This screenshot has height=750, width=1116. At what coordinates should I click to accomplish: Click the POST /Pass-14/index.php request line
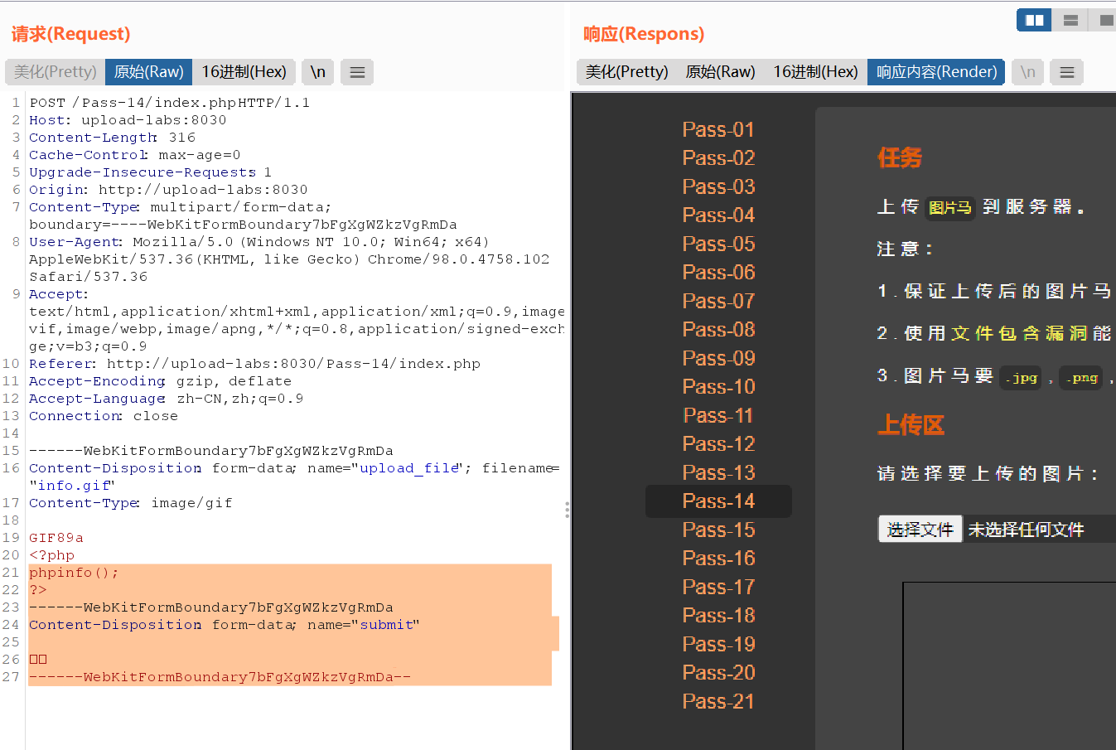pyautogui.click(x=170, y=103)
